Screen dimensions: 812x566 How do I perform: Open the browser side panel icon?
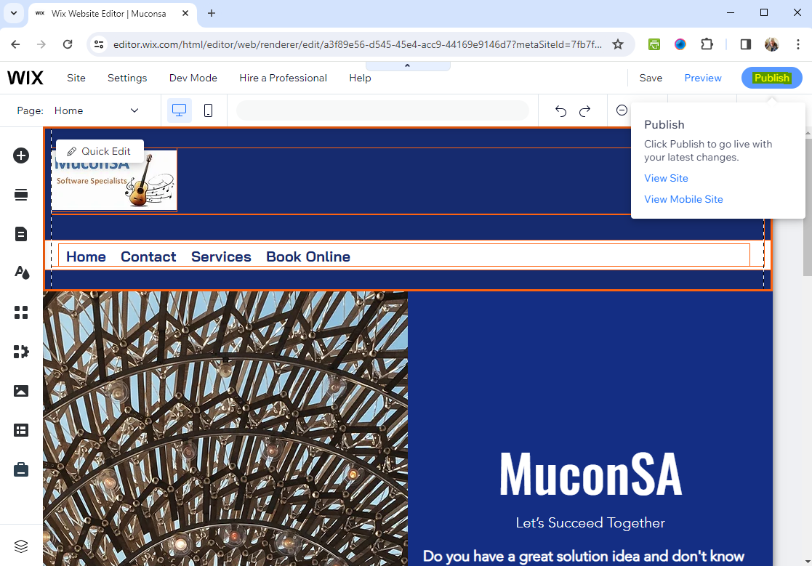click(x=746, y=44)
